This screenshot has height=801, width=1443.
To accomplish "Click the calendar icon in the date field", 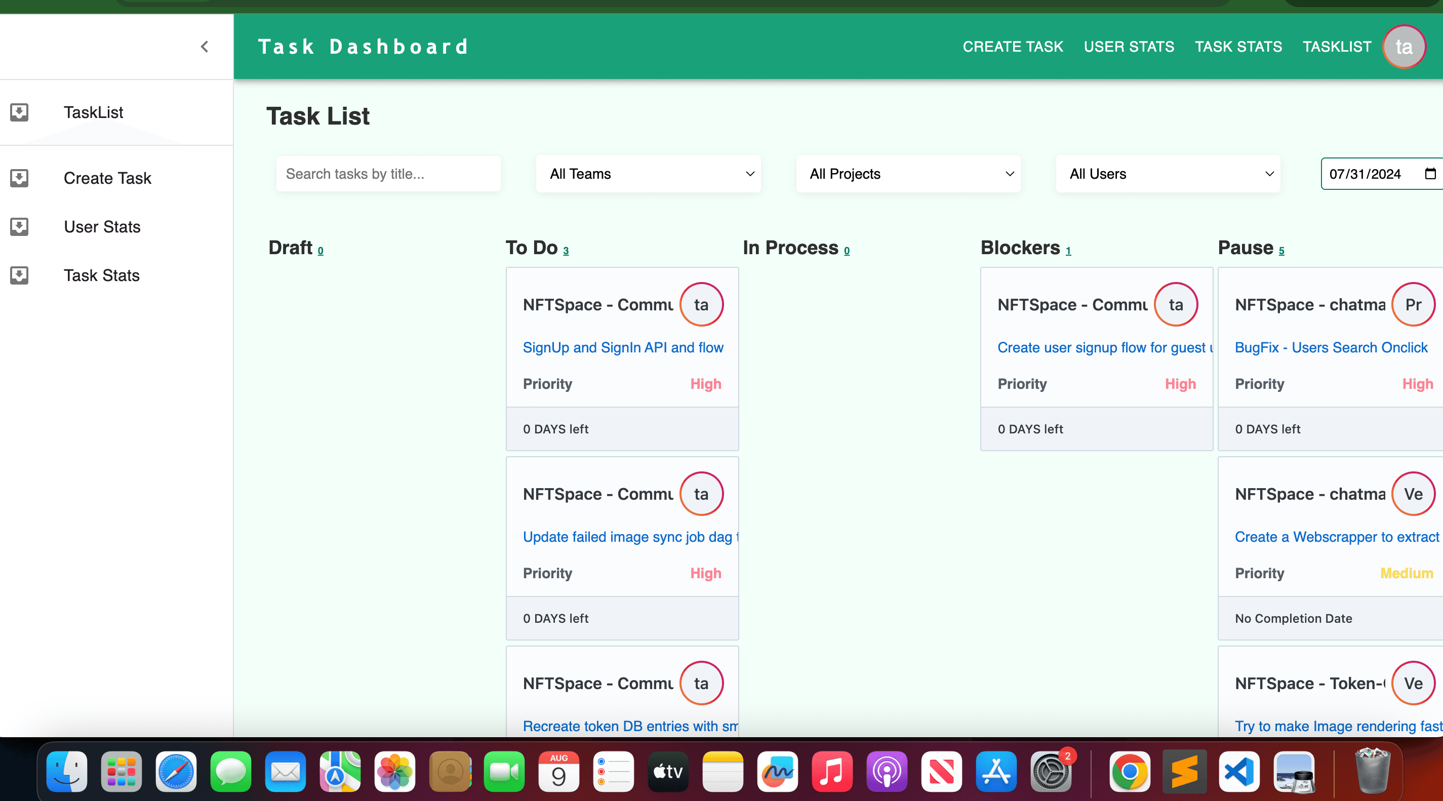I will point(1434,174).
